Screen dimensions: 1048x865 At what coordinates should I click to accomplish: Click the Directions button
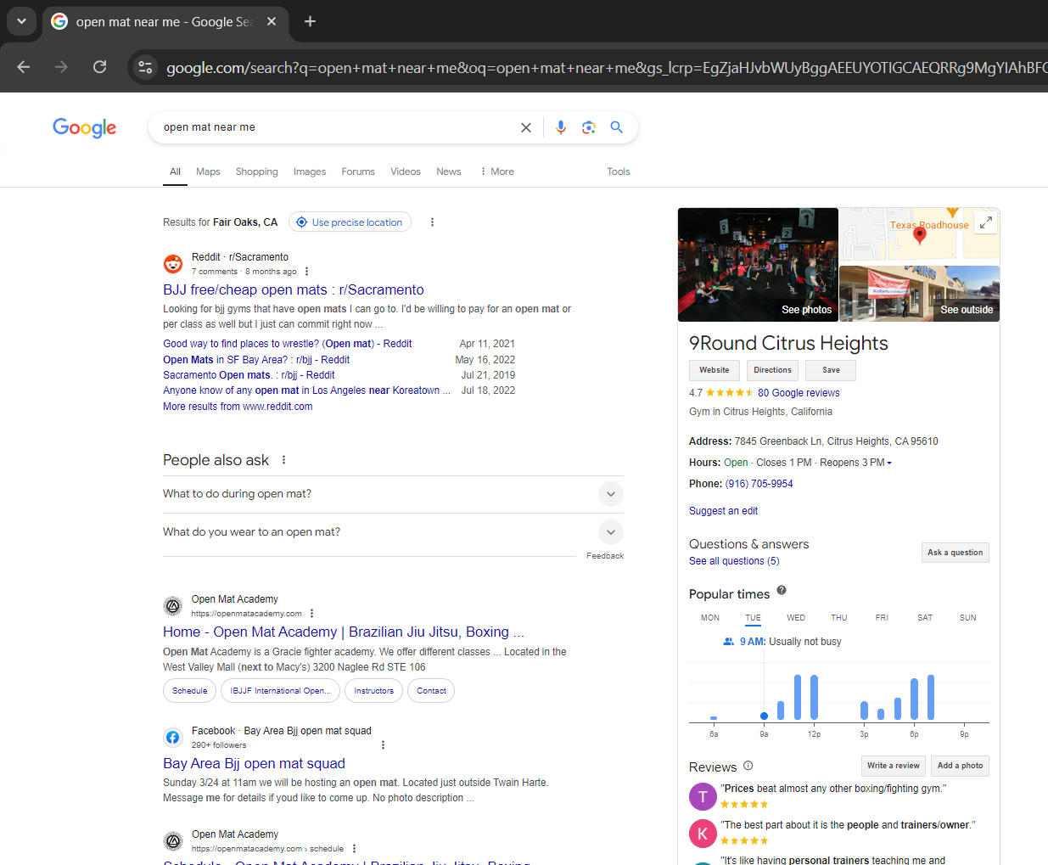(772, 370)
